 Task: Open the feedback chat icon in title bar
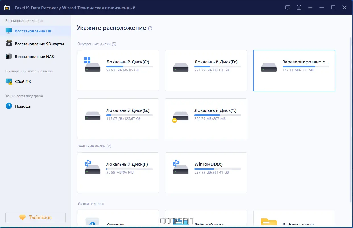pos(288,8)
